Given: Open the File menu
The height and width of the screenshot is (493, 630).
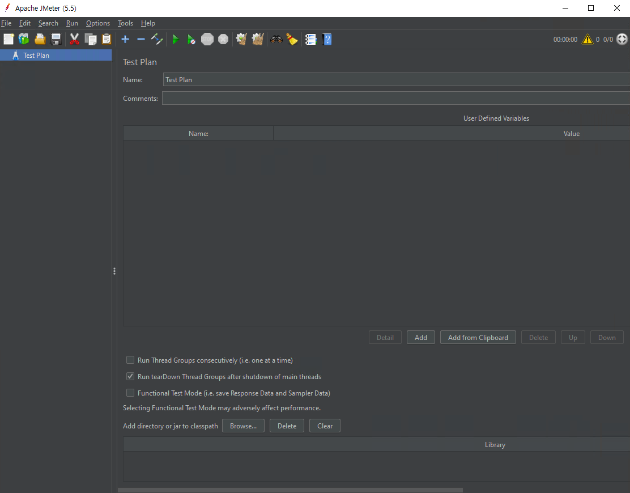Looking at the screenshot, I should (x=6, y=23).
